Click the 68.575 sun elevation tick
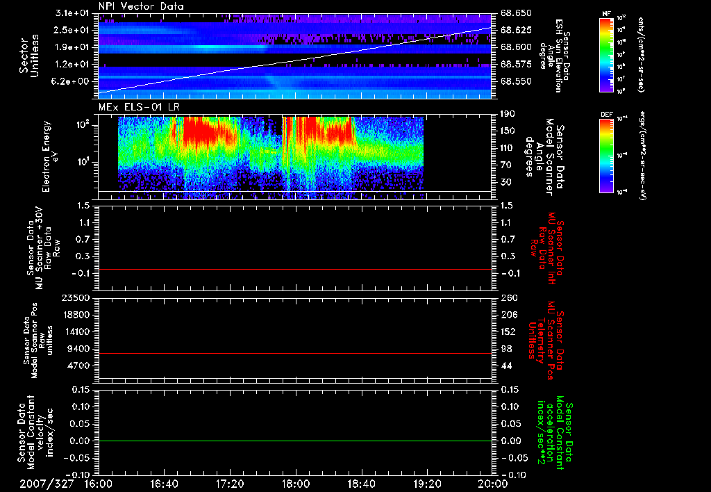The image size is (711, 492). coord(517,65)
